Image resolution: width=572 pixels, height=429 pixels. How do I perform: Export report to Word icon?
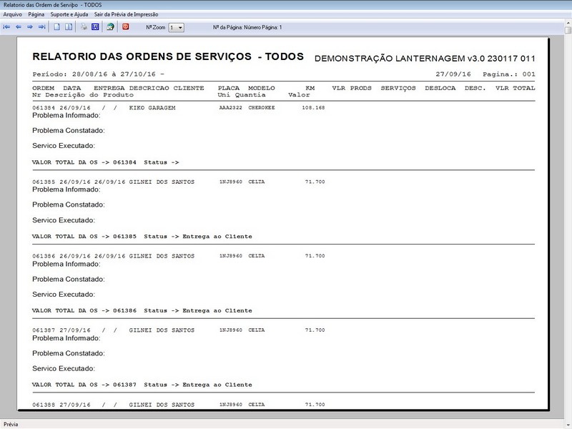95,27
